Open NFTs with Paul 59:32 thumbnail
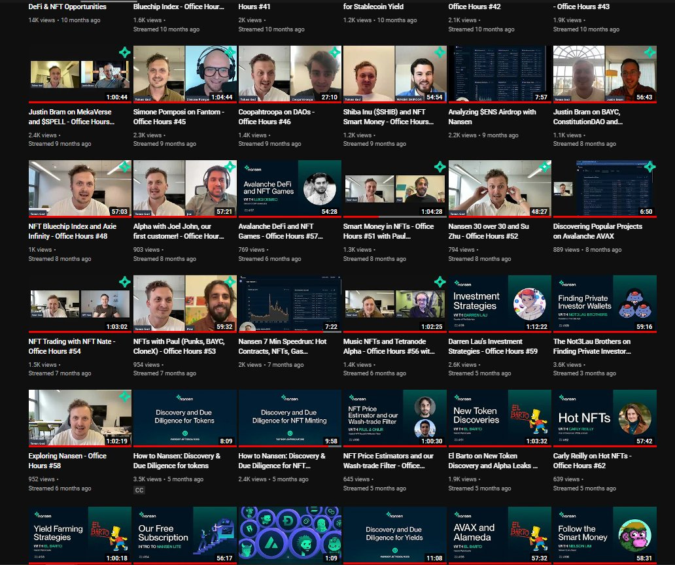Image resolution: width=675 pixels, height=565 pixels. [x=184, y=303]
